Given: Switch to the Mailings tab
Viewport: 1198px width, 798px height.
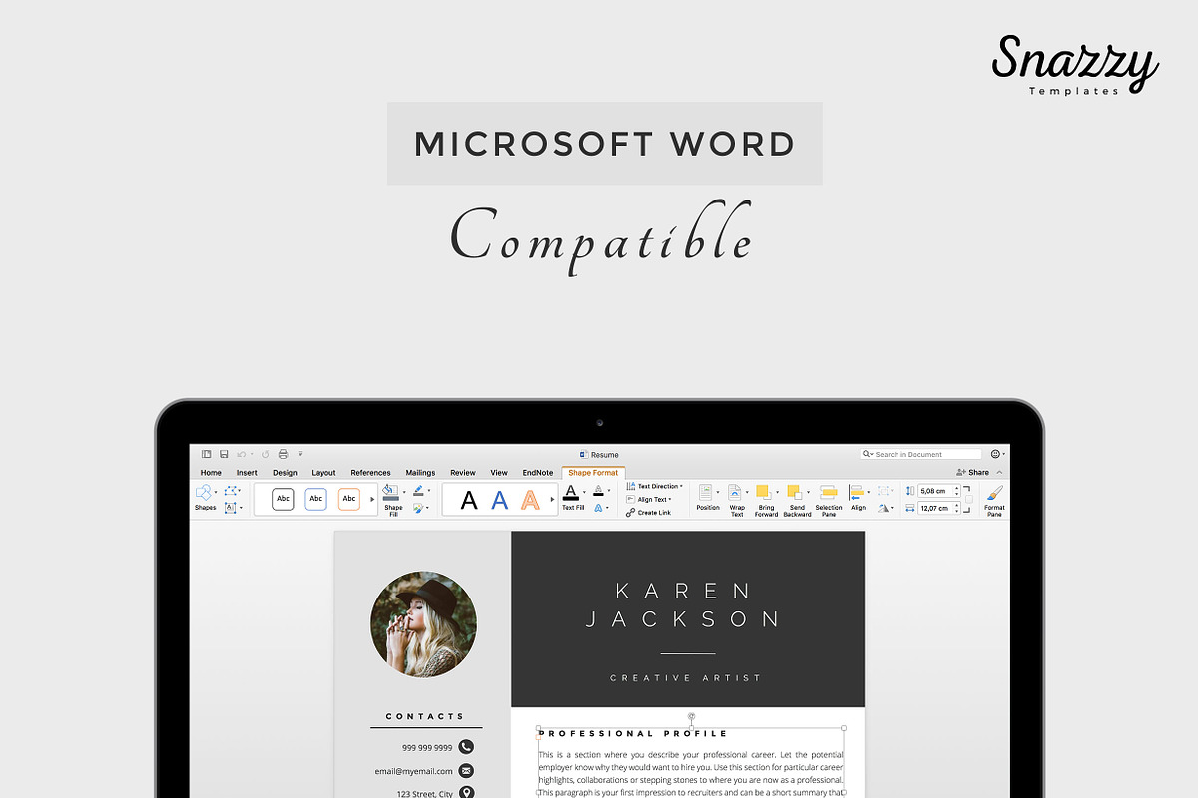Looking at the screenshot, I should click(x=420, y=473).
